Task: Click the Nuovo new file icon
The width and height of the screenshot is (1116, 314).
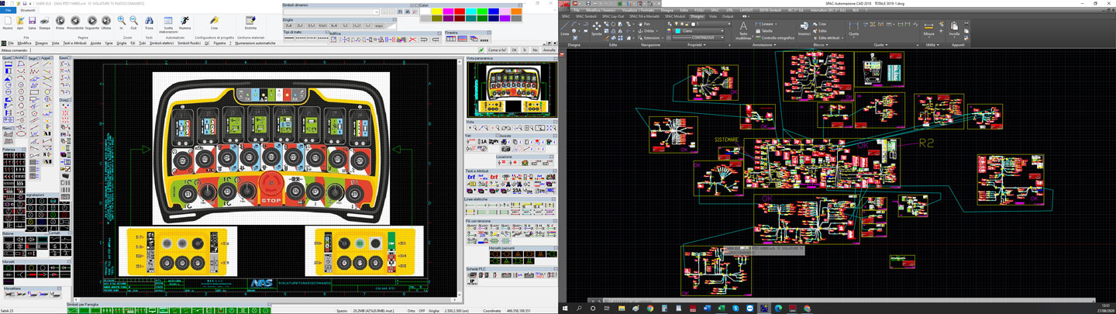Action: (x=8, y=22)
